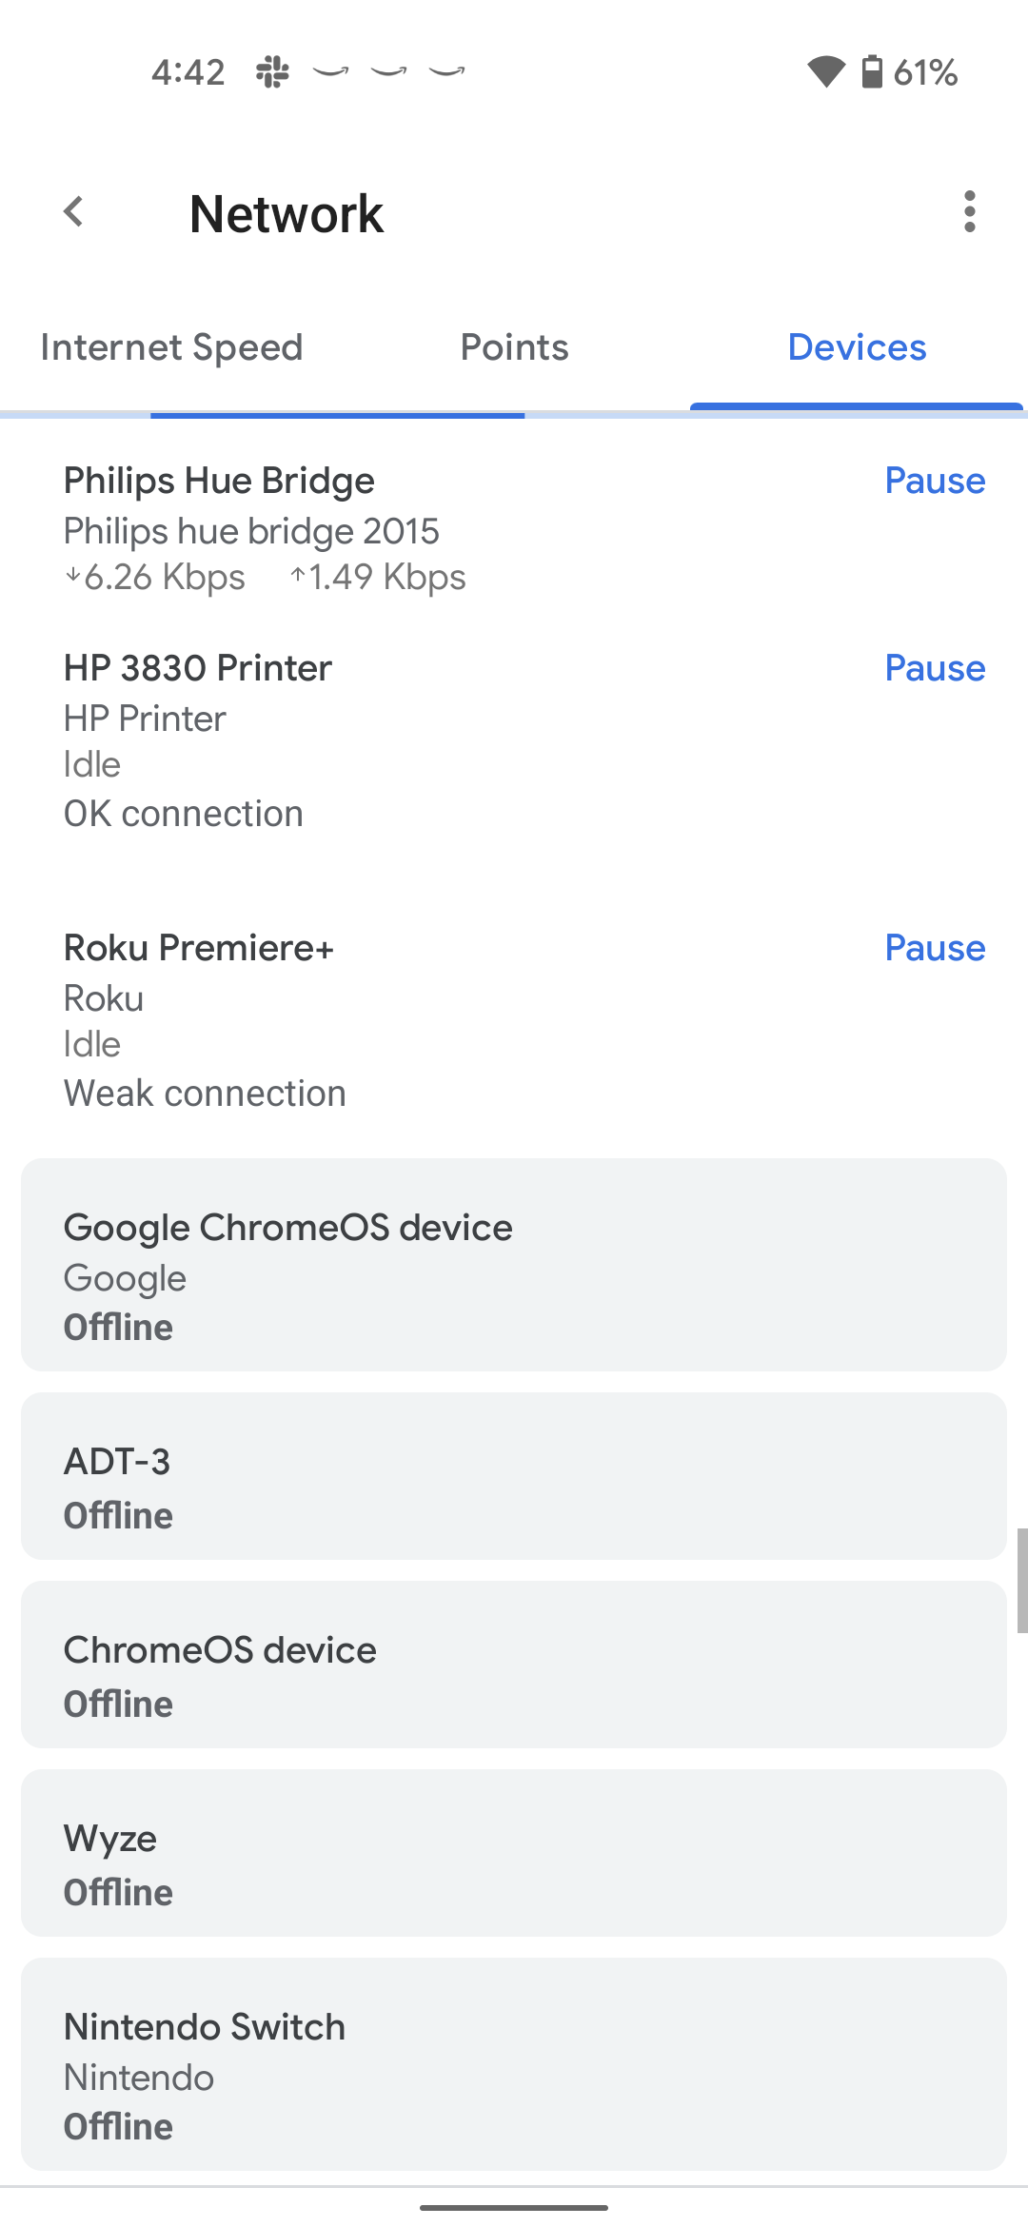Tap the battery icon in status bar
The image size is (1028, 2227).
point(872,71)
